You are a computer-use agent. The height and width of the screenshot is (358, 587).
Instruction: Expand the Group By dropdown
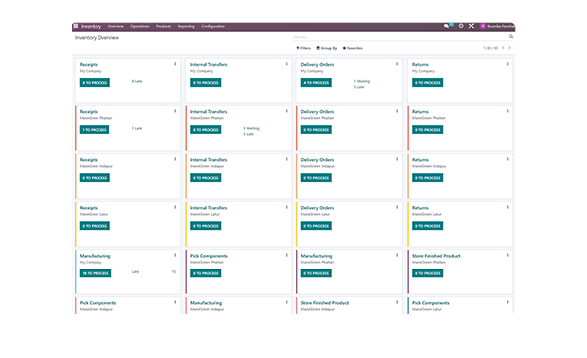pyautogui.click(x=326, y=48)
